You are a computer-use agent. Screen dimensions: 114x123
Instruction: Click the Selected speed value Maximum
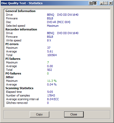(53, 26)
